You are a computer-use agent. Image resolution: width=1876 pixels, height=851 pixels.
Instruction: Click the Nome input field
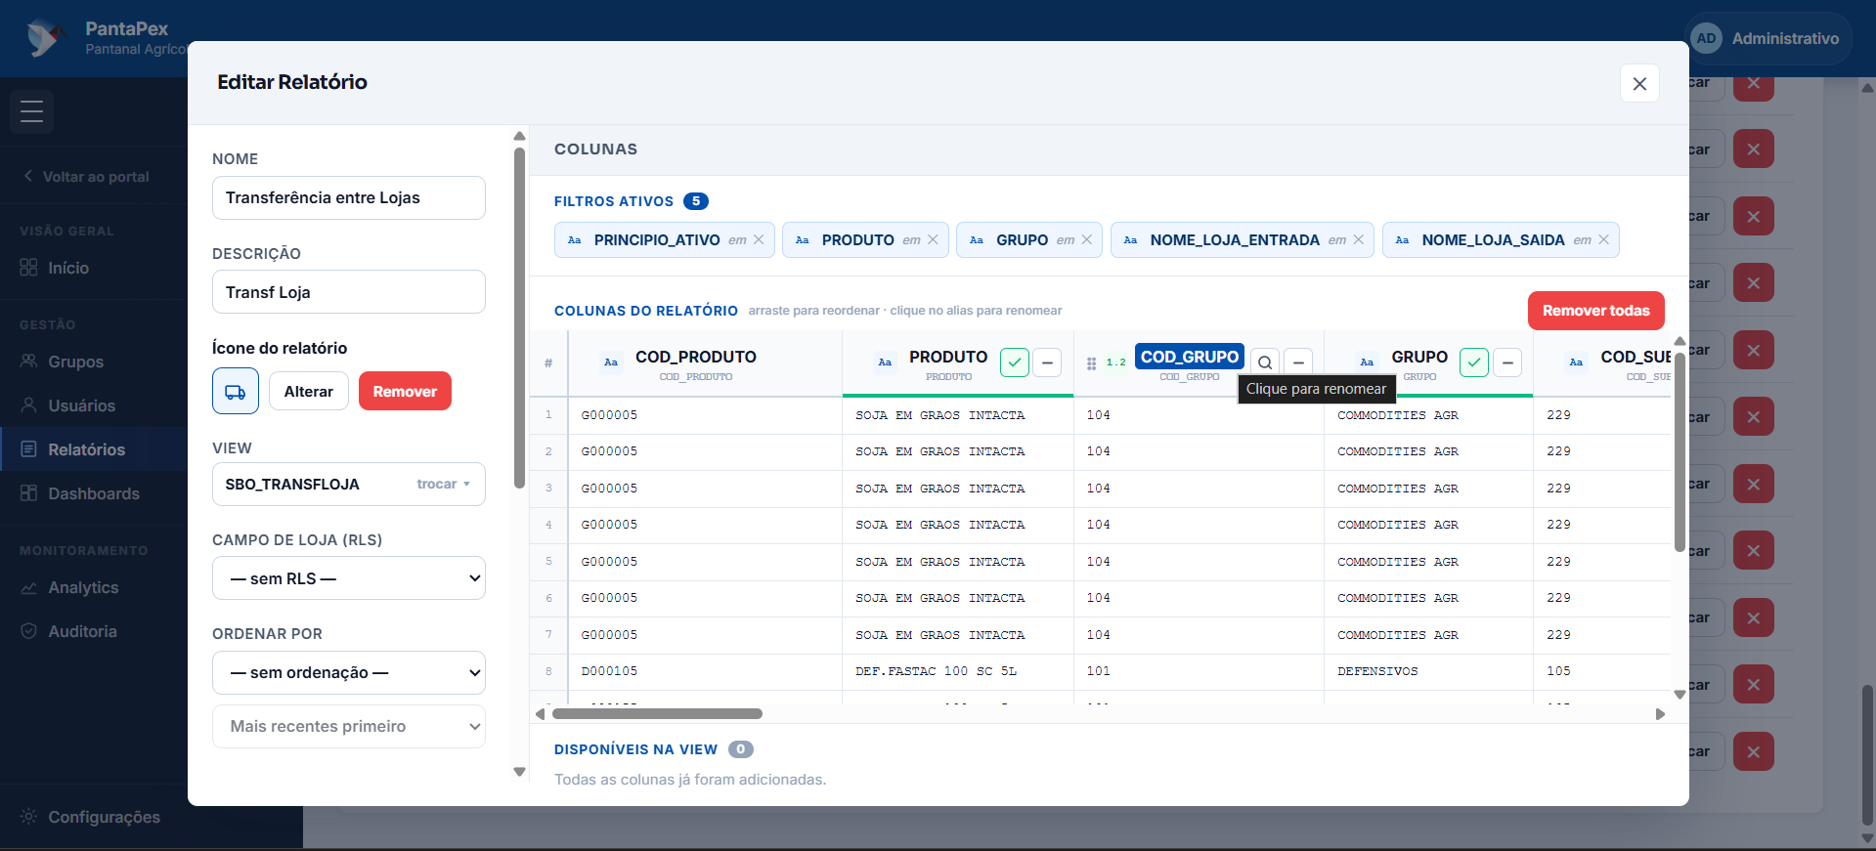[x=349, y=197]
